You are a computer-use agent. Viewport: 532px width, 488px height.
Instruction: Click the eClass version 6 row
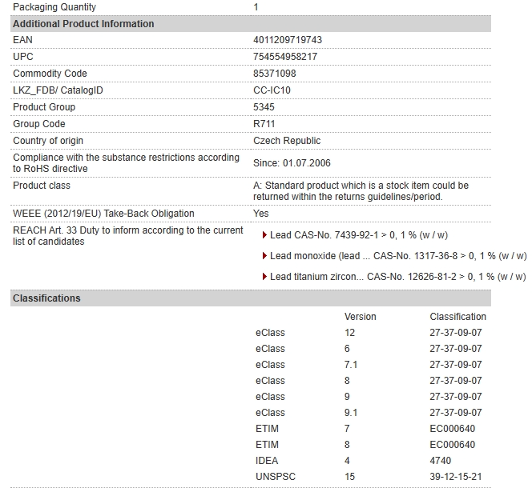369,349
